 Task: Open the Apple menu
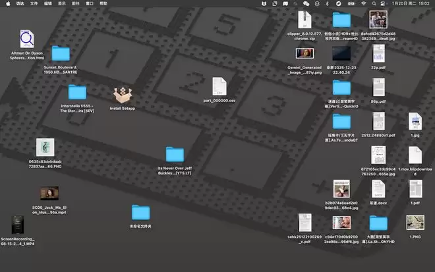pyautogui.click(x=7, y=3)
